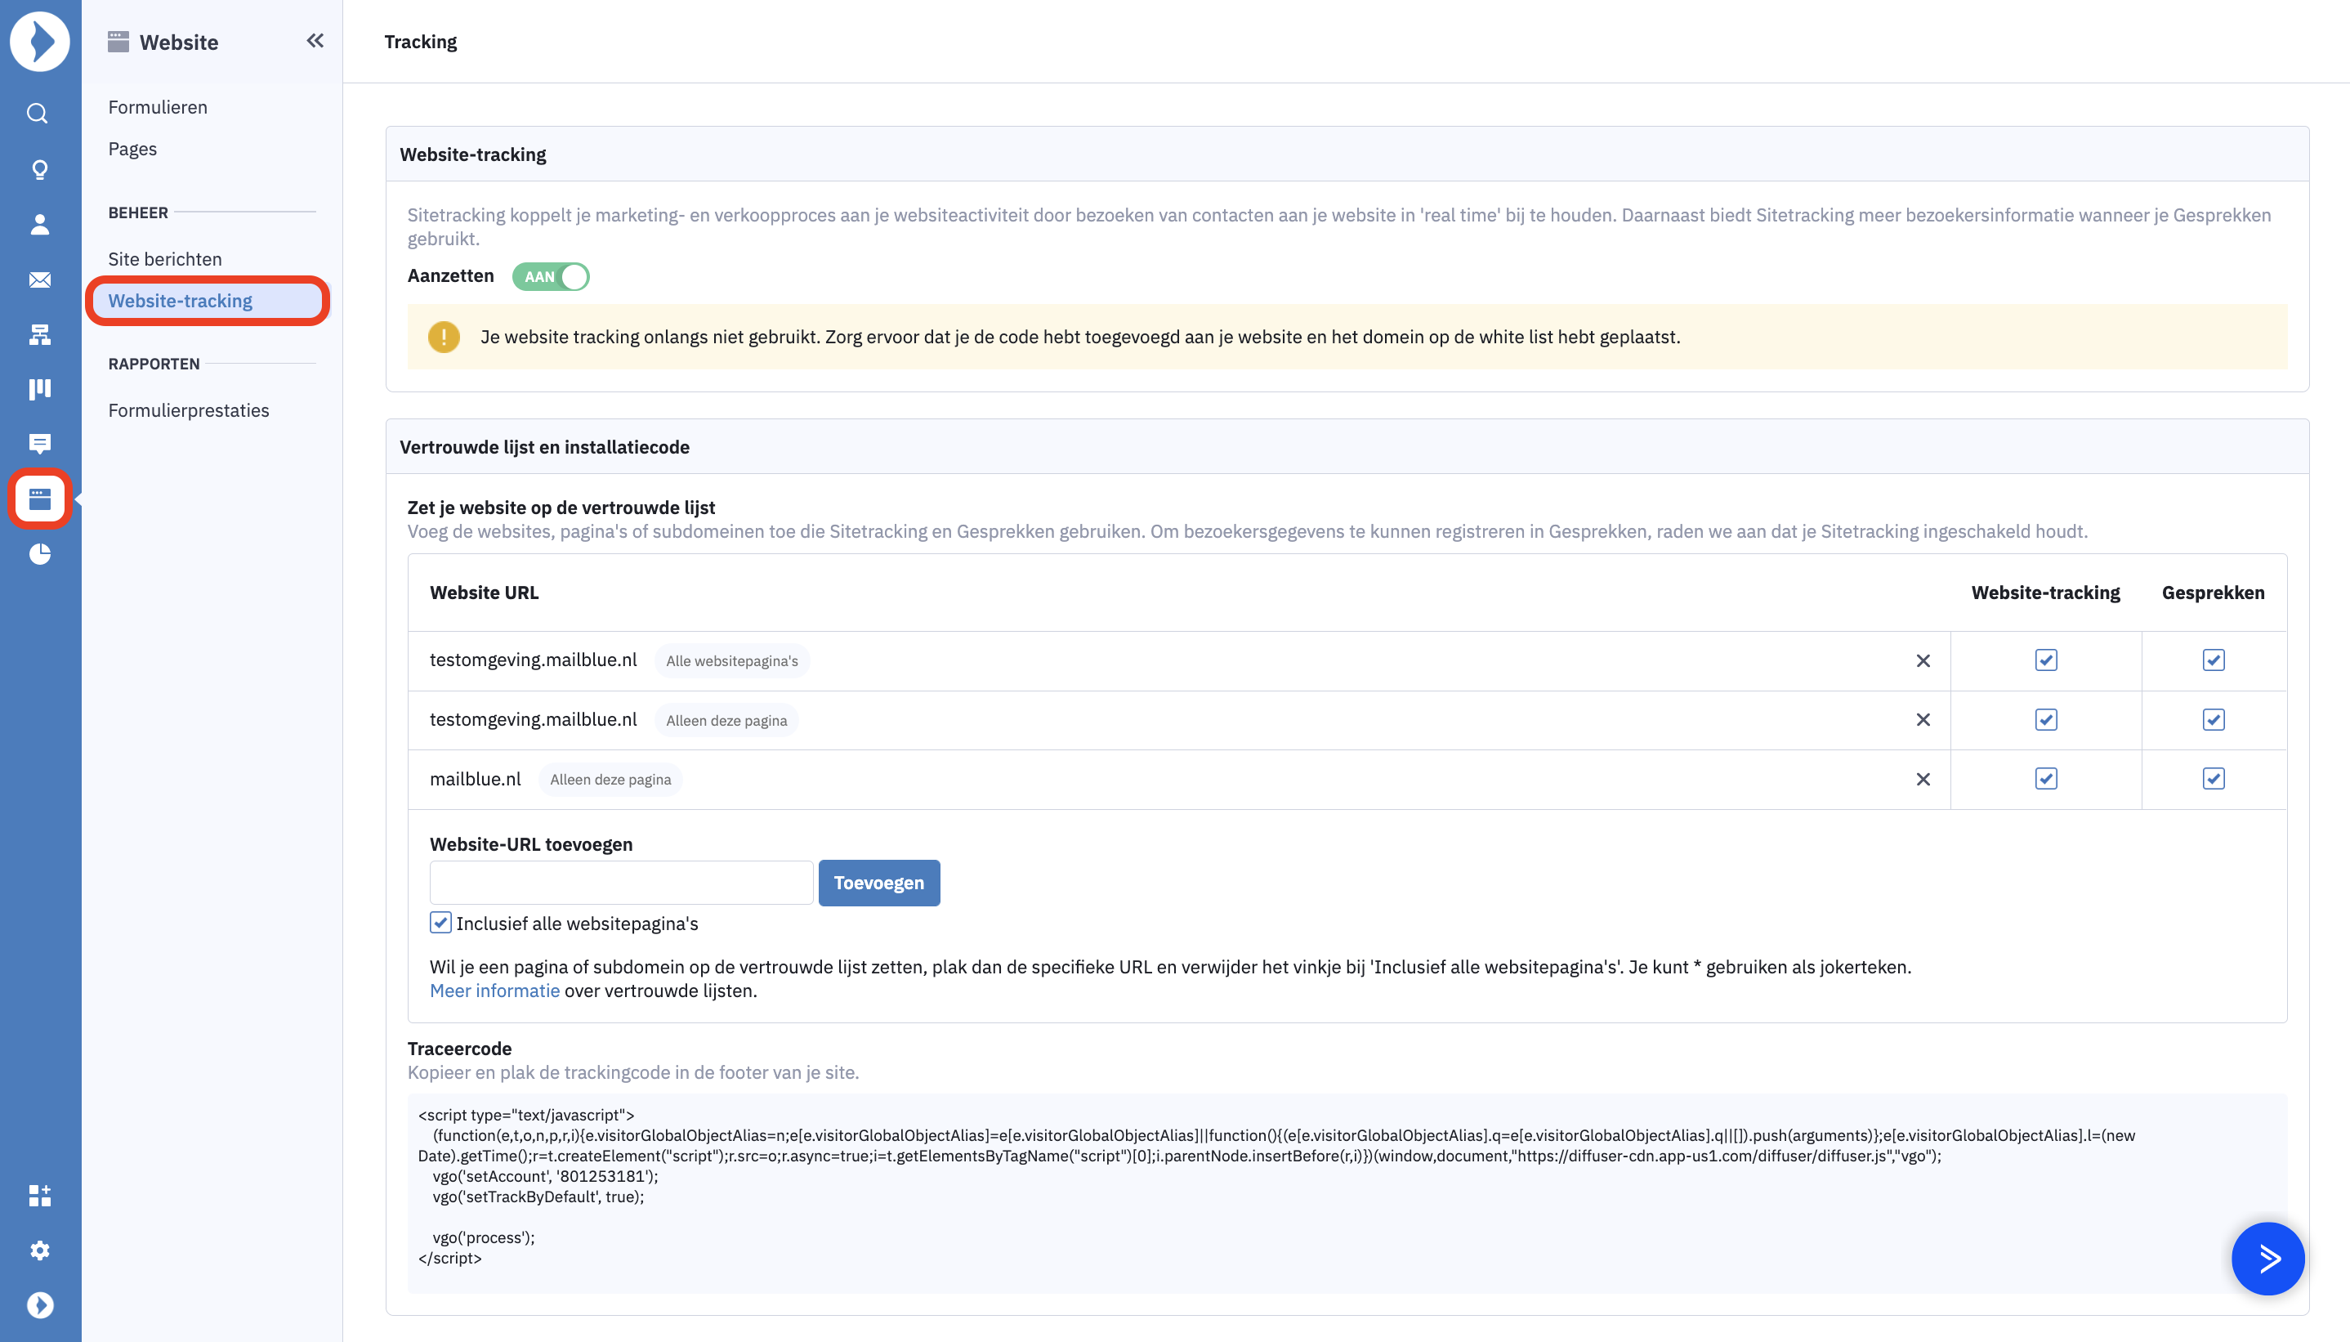Select Website-tracking menu item

(x=208, y=301)
